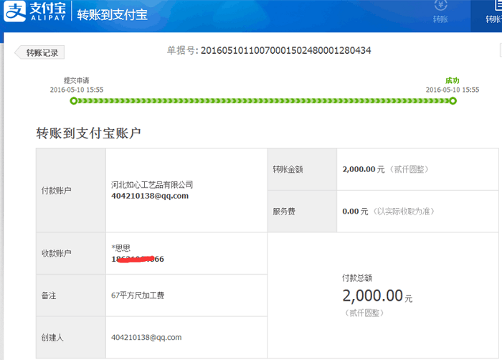
Task: Click the 提交申请 step label
Action: click(x=77, y=80)
